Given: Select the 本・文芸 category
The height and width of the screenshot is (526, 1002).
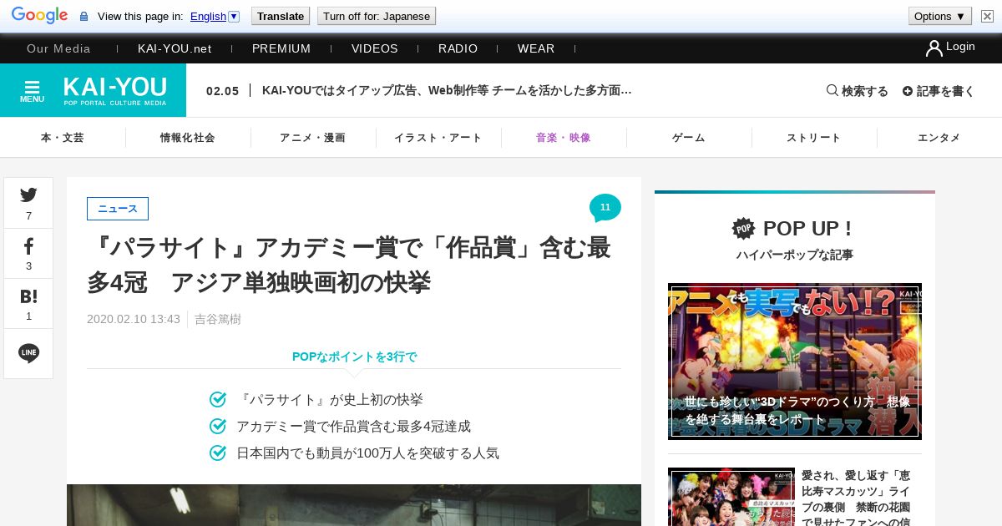Looking at the screenshot, I should (63, 138).
